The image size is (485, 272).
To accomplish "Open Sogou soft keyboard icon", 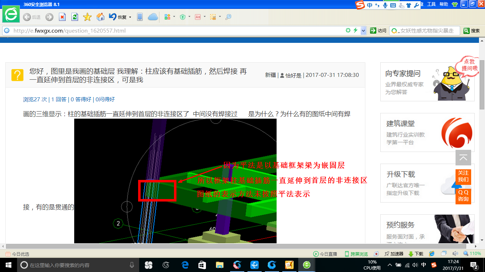I will click(x=393, y=5).
